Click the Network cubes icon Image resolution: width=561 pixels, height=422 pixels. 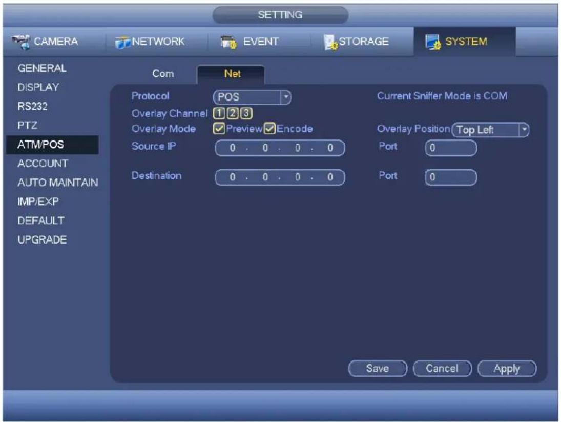pos(123,43)
